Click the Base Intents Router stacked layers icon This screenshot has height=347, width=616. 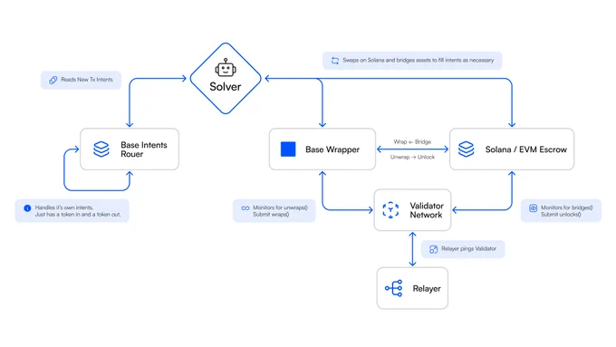pyautogui.click(x=101, y=149)
